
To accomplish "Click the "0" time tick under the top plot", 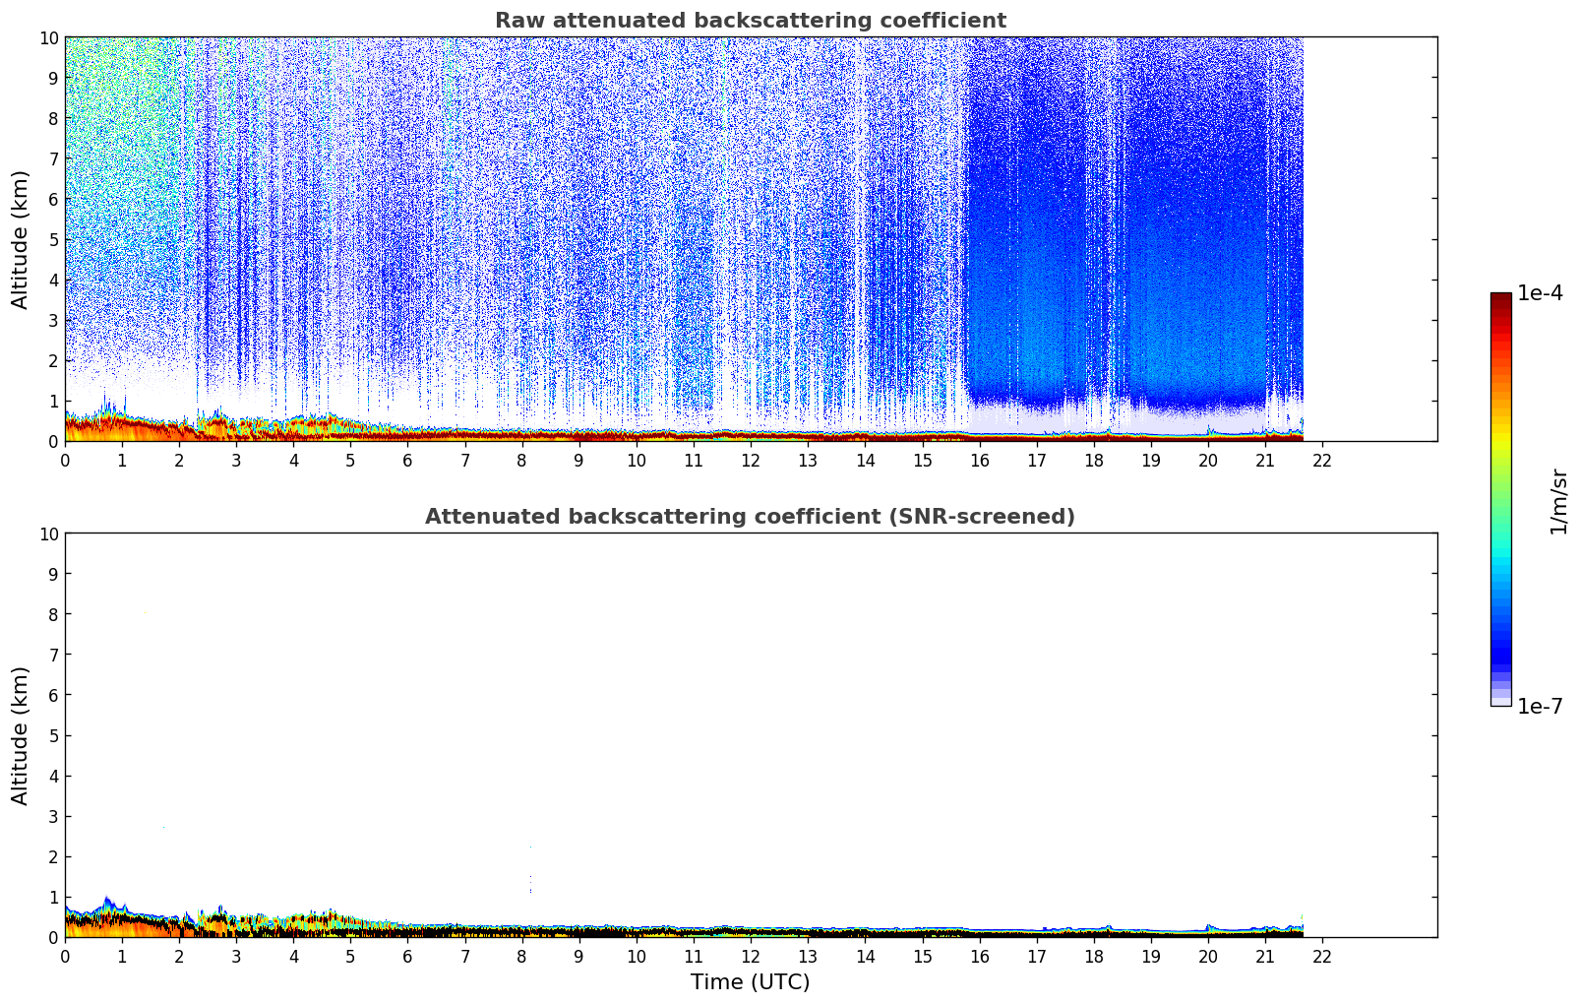I will [66, 461].
